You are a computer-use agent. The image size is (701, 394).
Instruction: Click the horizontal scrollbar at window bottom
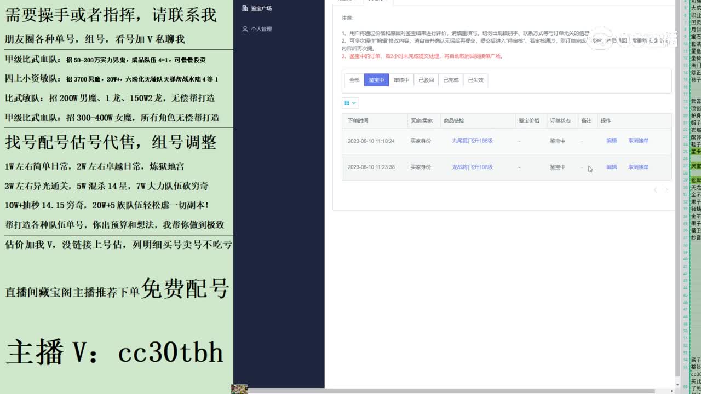pyautogui.click(x=460, y=391)
